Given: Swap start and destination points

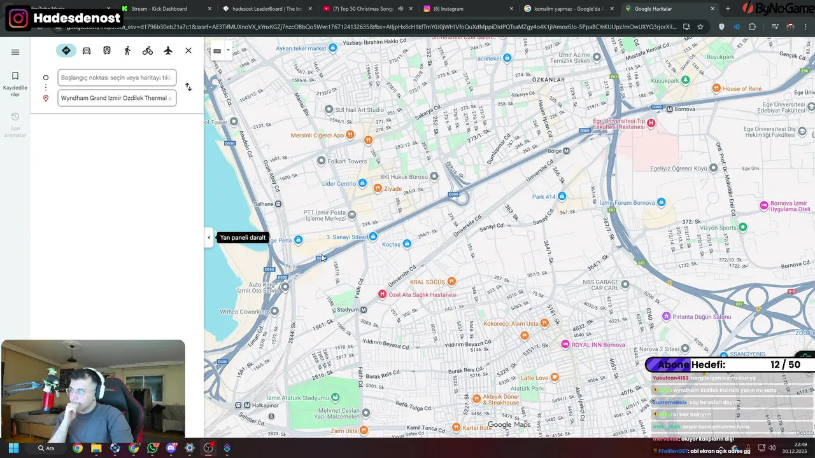Looking at the screenshot, I should point(188,87).
